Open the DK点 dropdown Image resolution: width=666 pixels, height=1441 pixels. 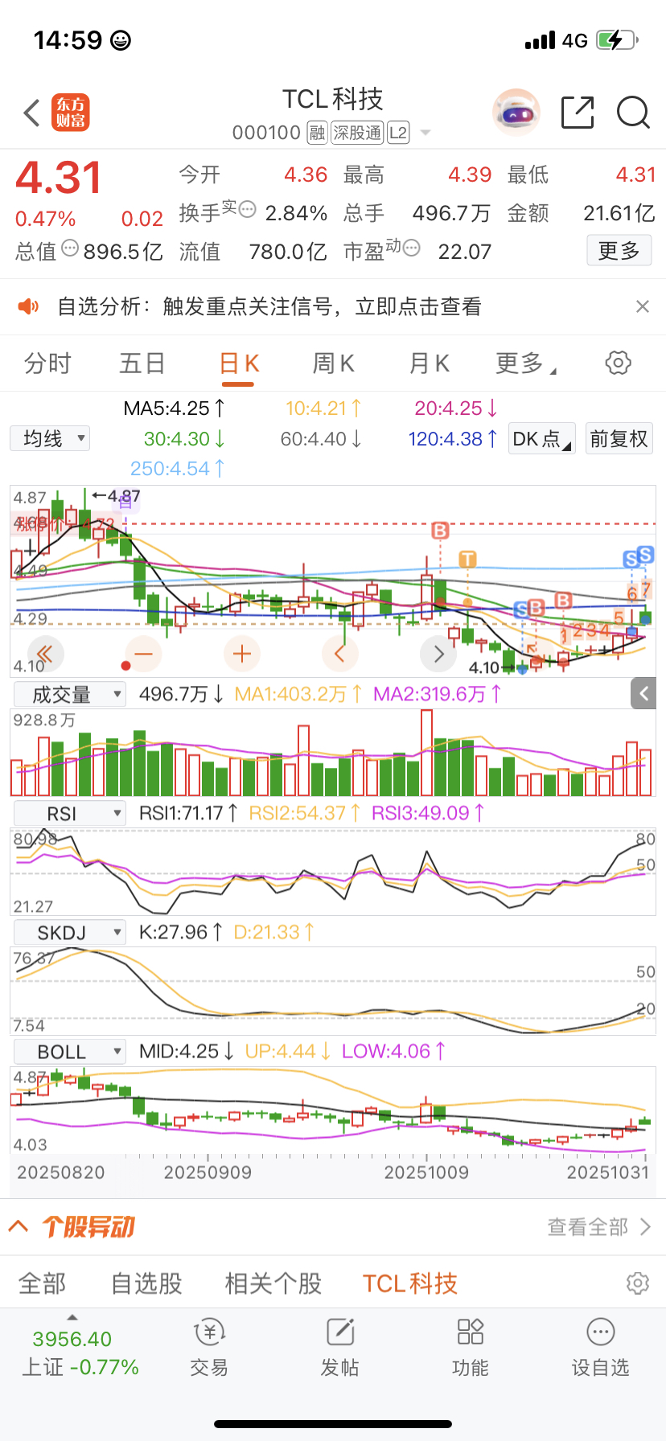[542, 439]
